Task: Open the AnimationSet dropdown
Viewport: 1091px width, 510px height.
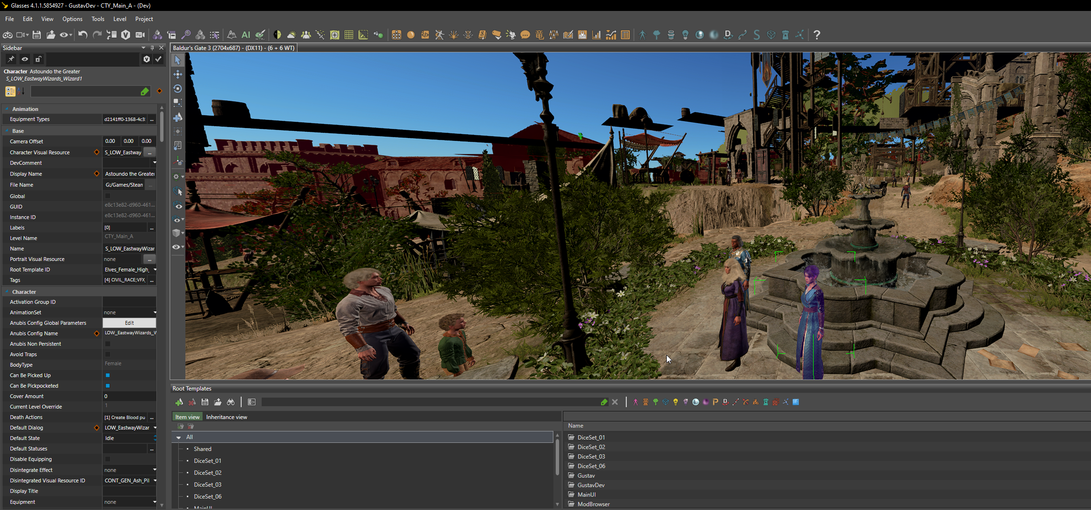Action: (154, 312)
